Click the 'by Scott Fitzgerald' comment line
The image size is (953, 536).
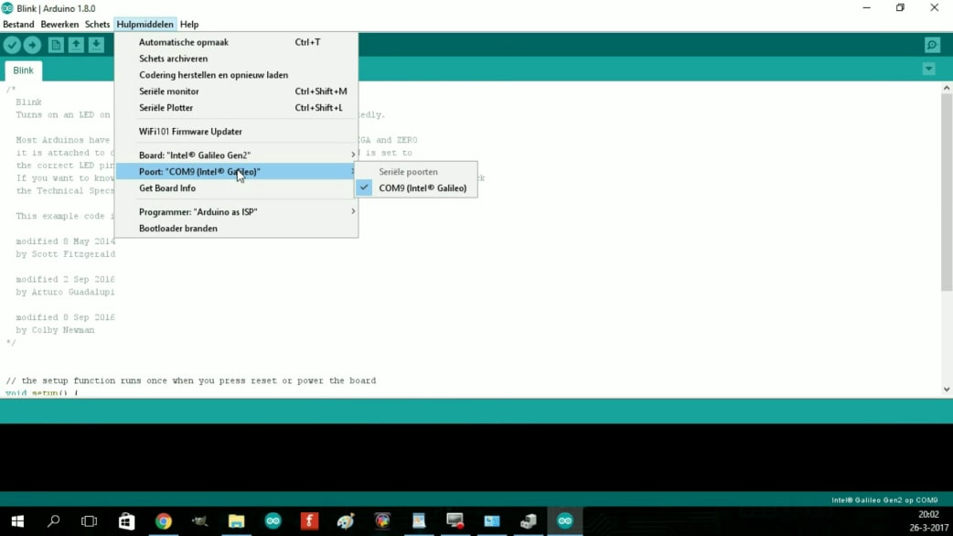65,254
